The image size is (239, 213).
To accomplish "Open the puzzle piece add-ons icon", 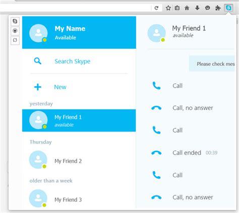I will tap(218, 8).
